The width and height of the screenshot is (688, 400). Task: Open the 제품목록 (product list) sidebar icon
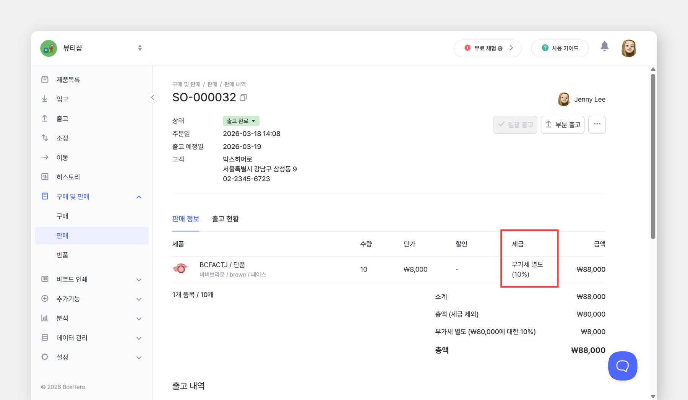45,79
